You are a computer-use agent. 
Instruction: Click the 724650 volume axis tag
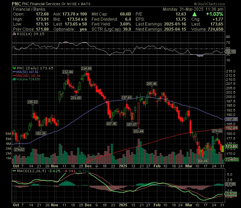(232, 159)
